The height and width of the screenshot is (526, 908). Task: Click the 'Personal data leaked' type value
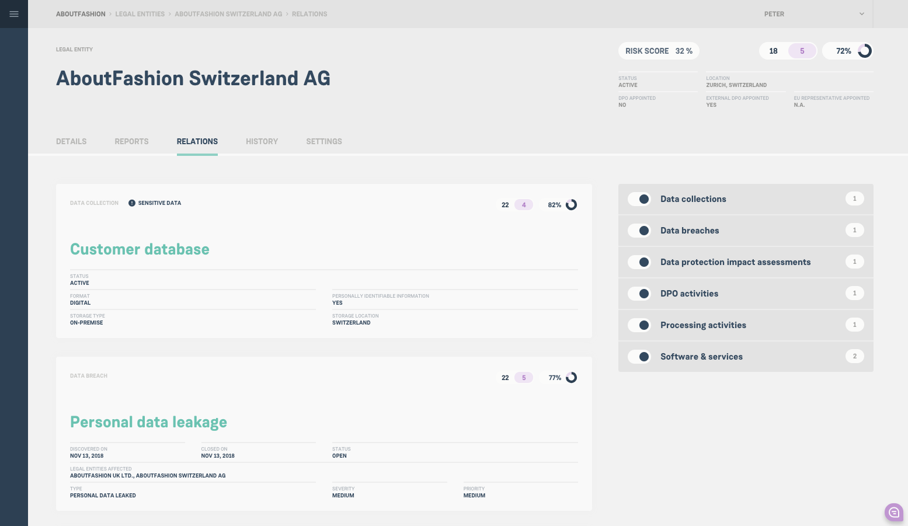coord(103,496)
